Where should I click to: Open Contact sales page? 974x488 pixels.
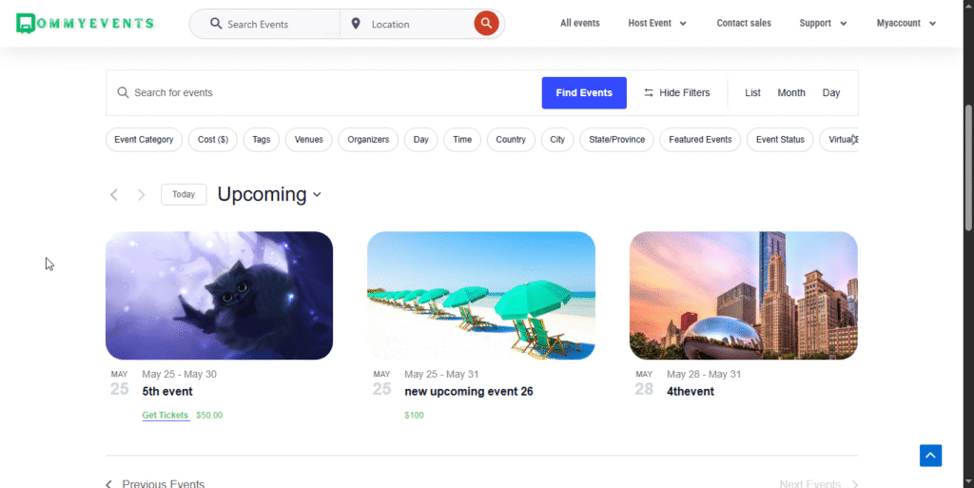(x=744, y=24)
